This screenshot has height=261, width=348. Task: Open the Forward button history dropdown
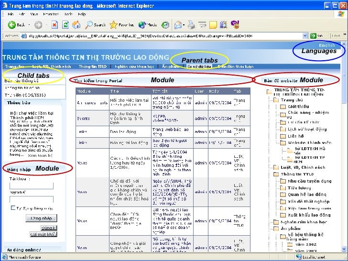(46, 25)
